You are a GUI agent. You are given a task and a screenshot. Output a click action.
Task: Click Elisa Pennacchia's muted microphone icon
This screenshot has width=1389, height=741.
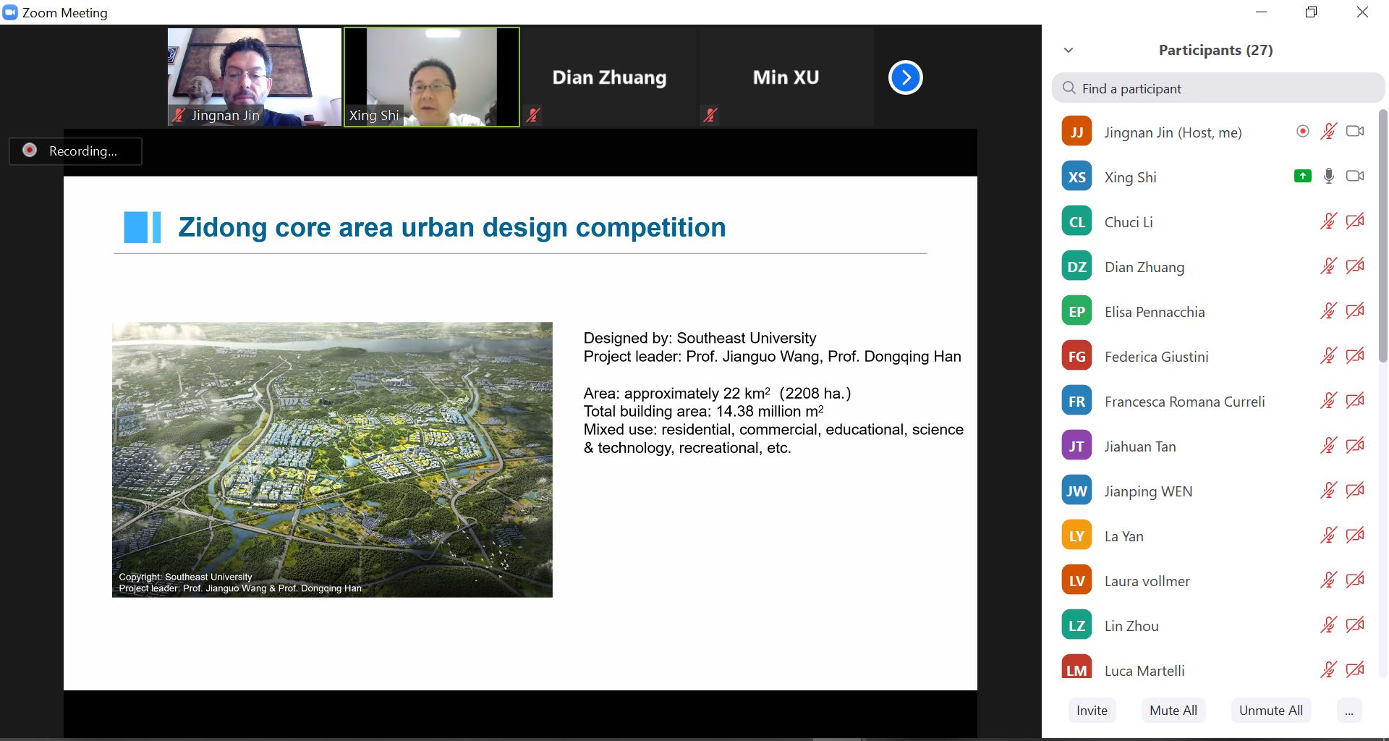[x=1328, y=311]
